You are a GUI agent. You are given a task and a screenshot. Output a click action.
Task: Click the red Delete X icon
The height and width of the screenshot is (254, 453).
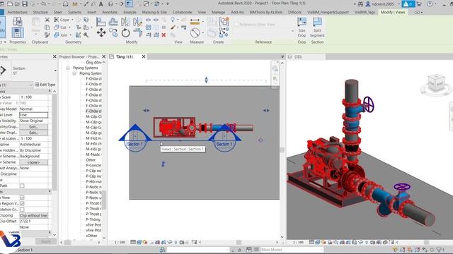point(164,35)
